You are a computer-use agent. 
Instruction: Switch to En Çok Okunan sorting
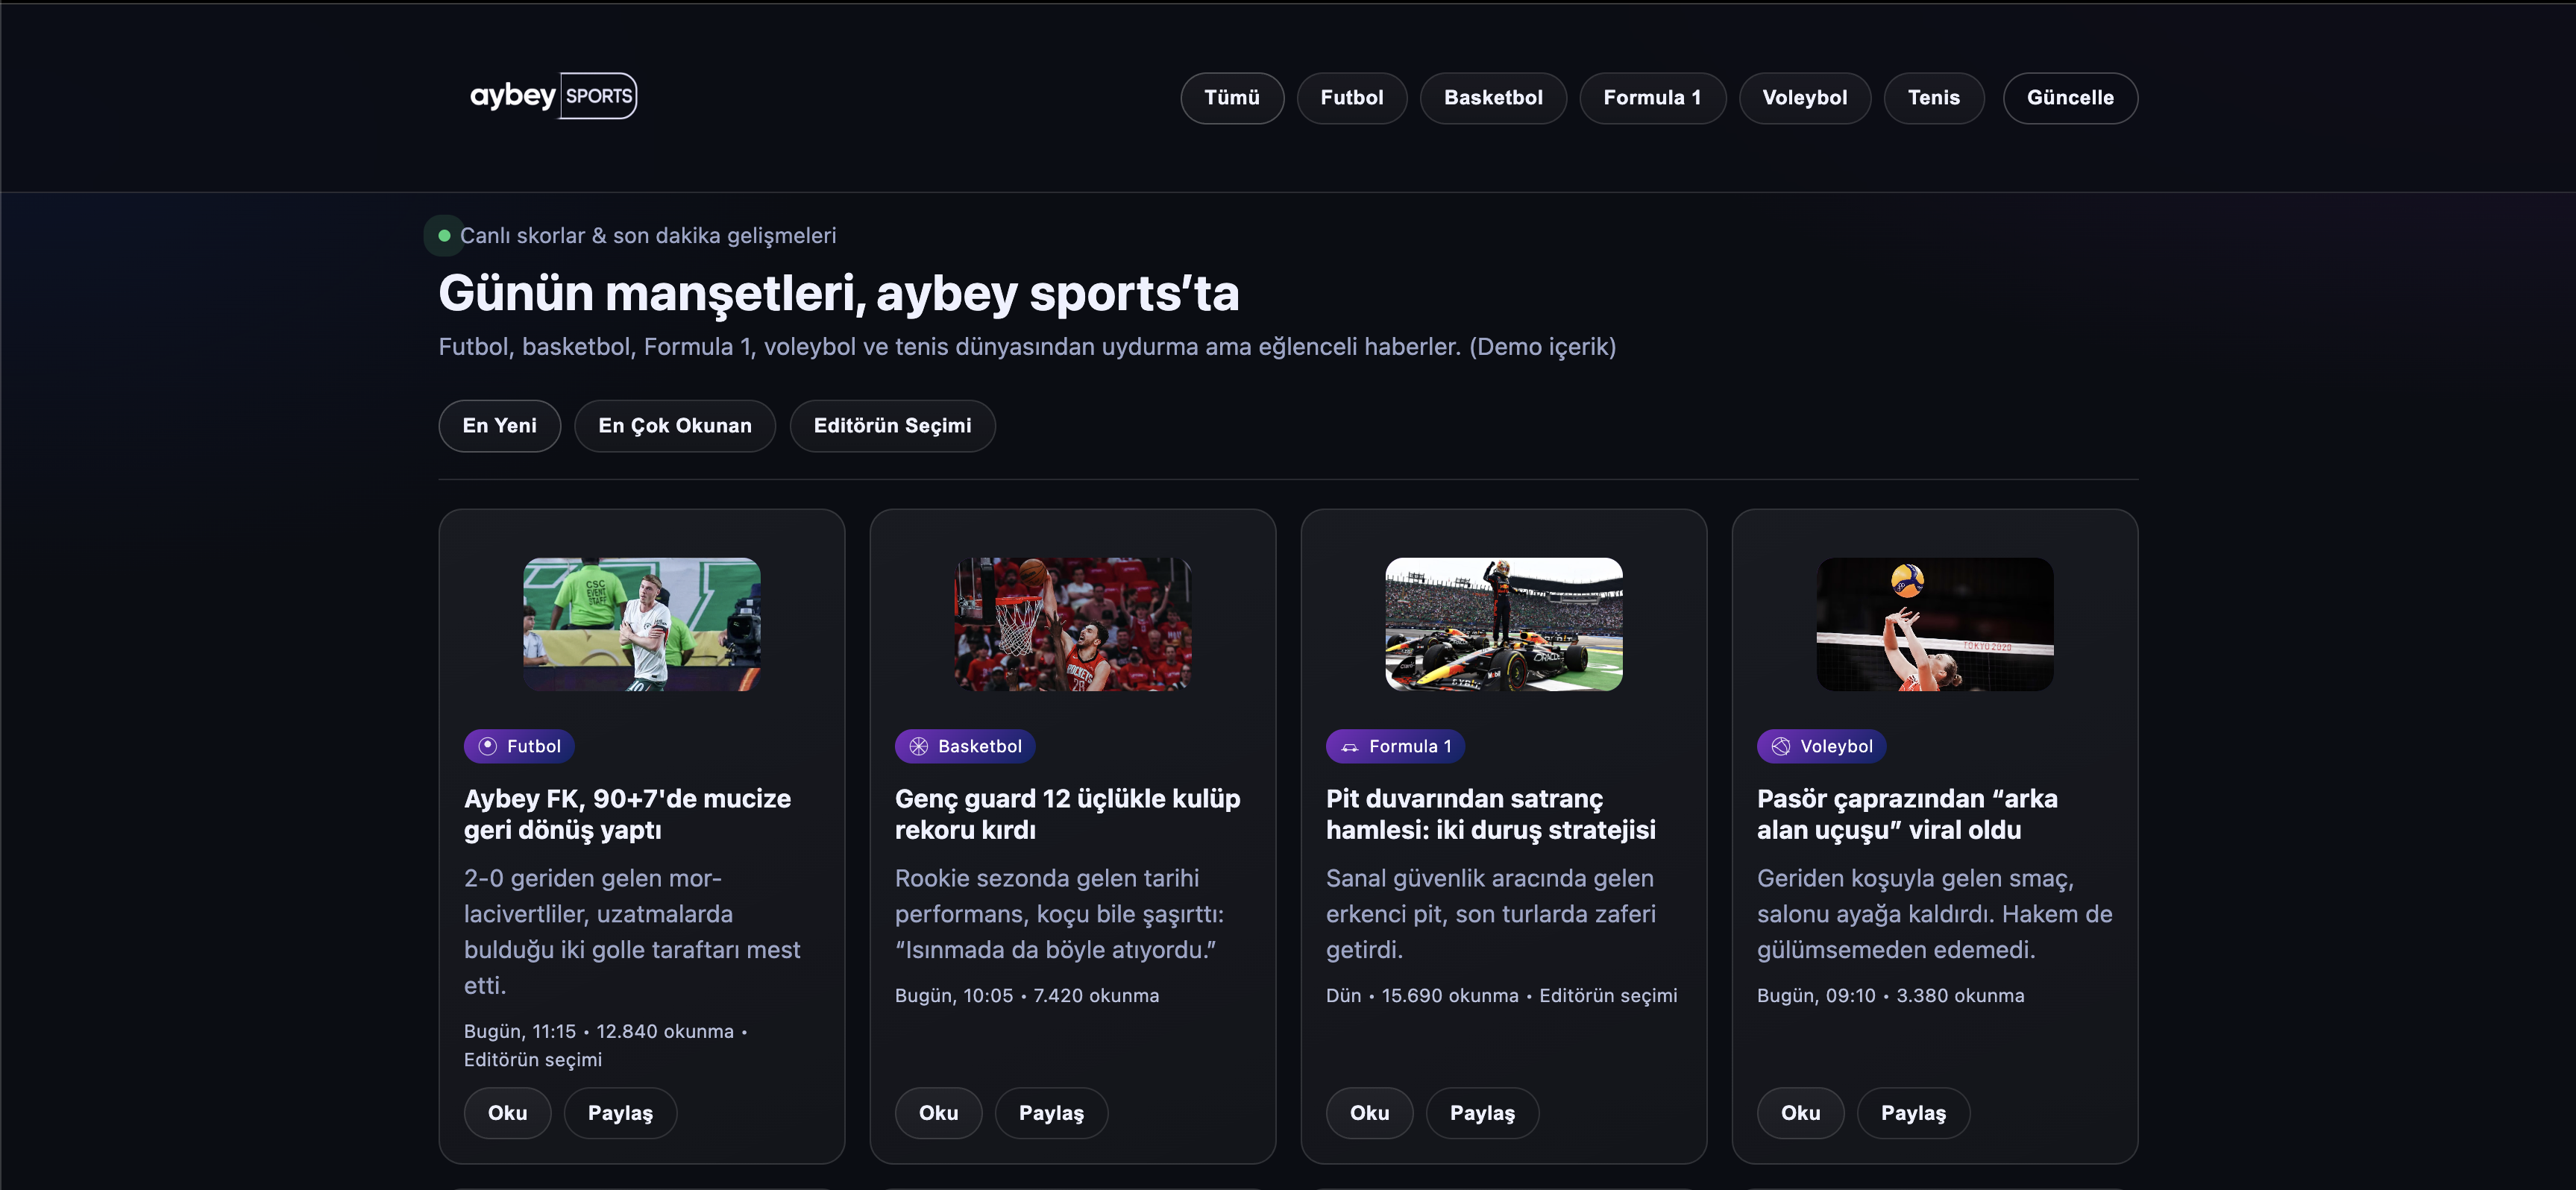point(675,425)
